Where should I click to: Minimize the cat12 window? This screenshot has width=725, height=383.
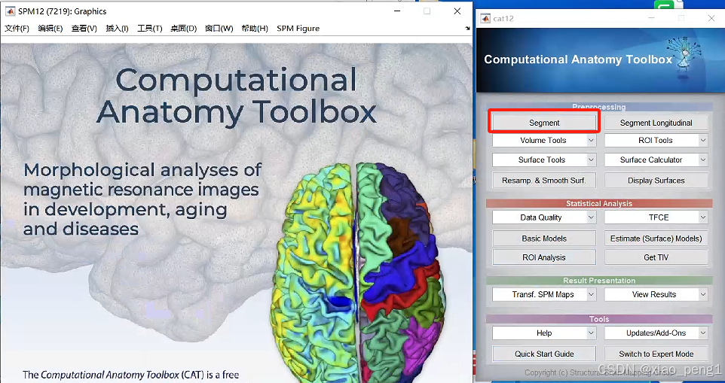651,18
